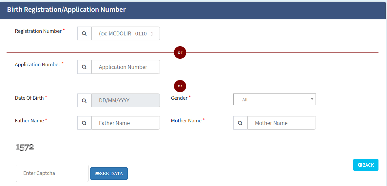This screenshot has width=387, height=186.
Task: Click the second red 'or' divider badge
Action: click(x=180, y=86)
